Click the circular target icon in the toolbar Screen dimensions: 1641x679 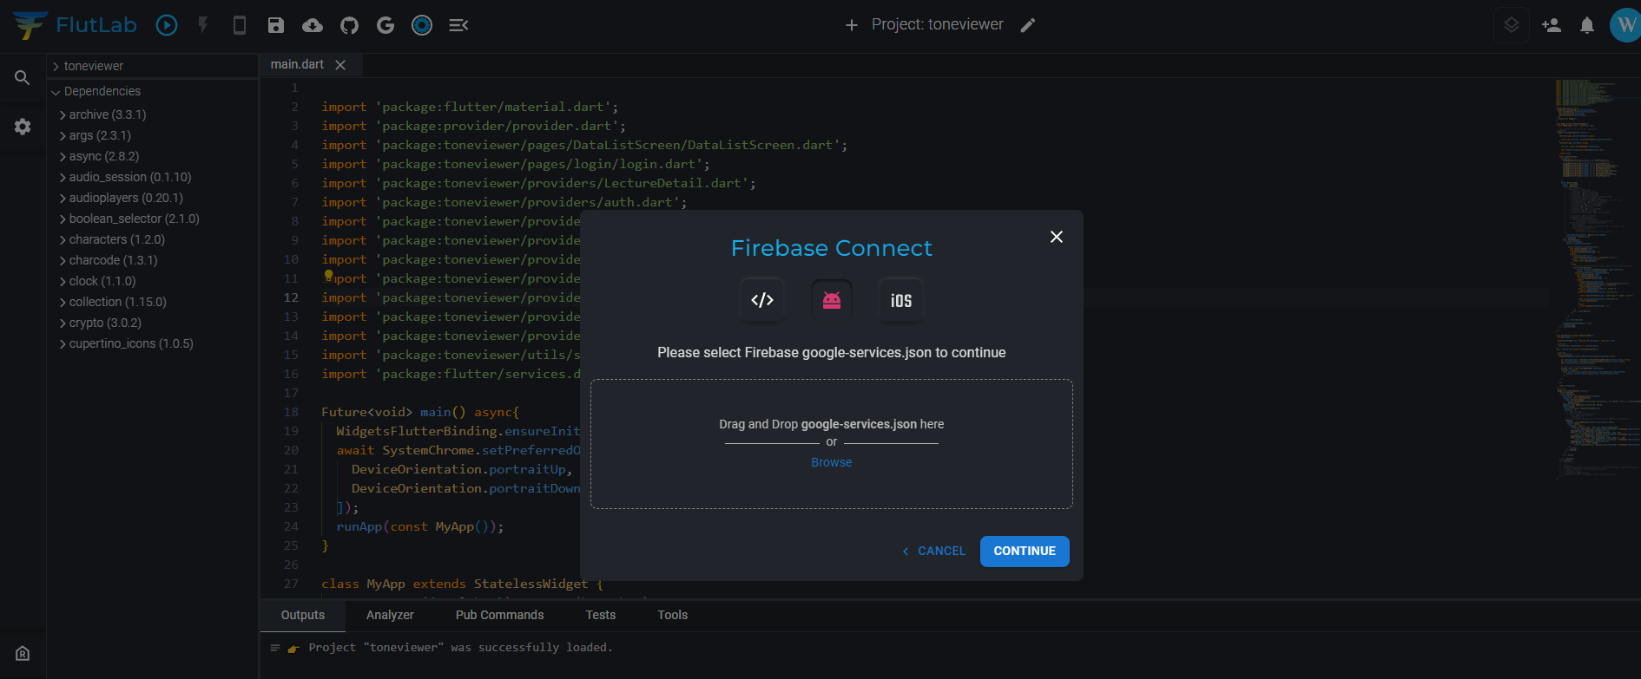pos(422,25)
